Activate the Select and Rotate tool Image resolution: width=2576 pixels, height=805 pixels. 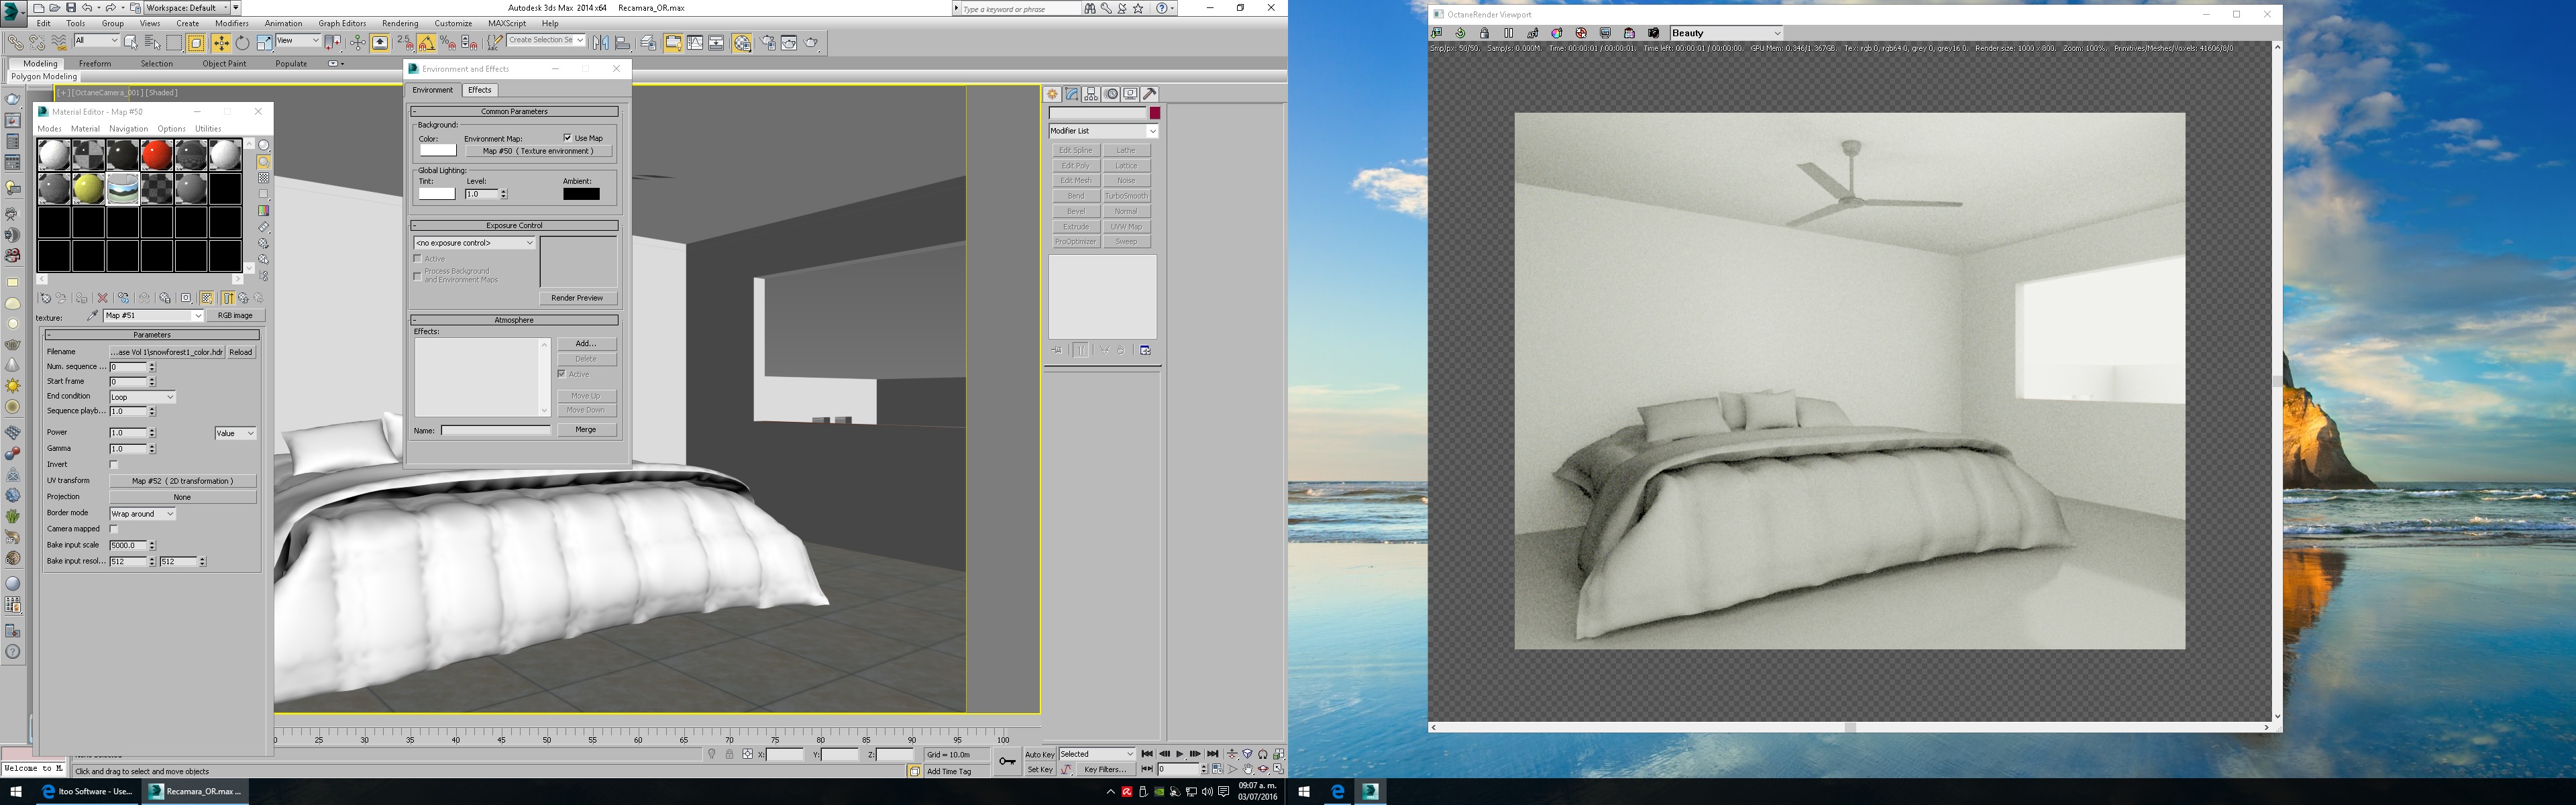242,43
